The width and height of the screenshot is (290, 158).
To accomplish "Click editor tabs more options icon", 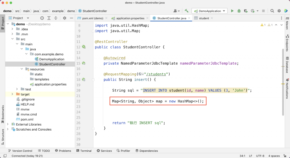I will pyautogui.click(x=282, y=18).
